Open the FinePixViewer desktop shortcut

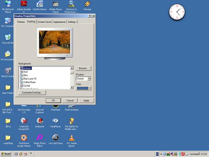coord(40,5)
